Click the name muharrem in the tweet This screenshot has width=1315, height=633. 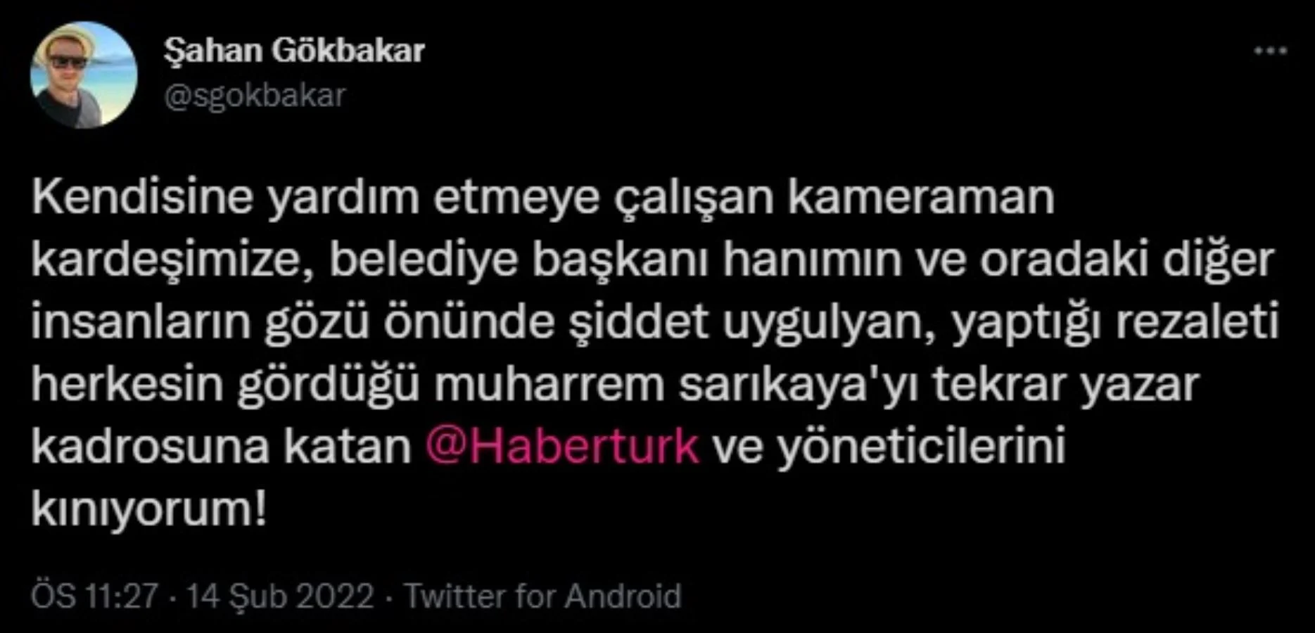(549, 385)
